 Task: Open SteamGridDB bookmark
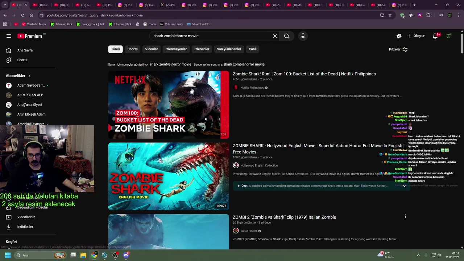tap(198, 24)
